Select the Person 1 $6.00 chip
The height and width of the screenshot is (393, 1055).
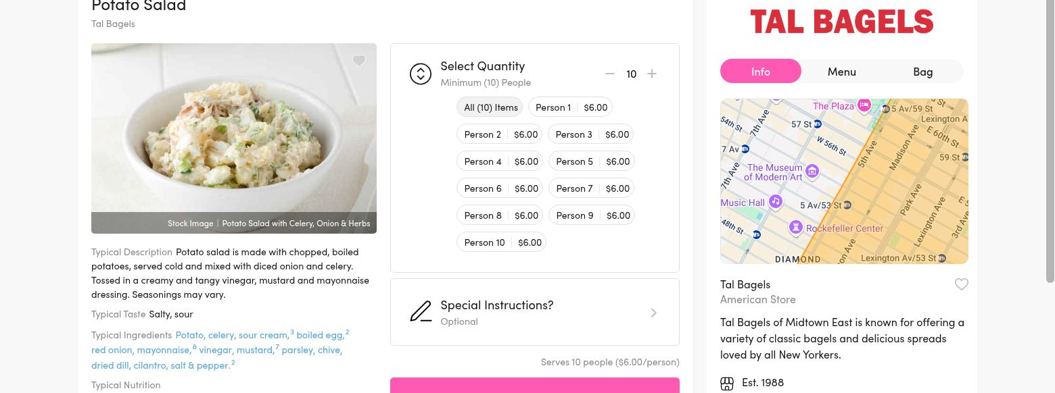coord(571,107)
